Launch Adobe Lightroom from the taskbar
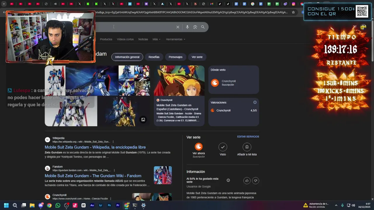 [x=101, y=205]
